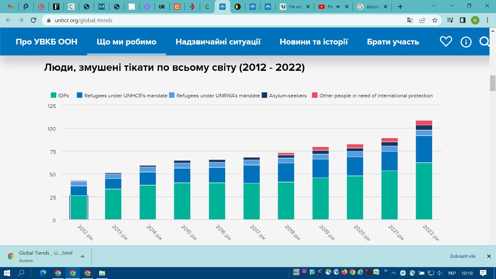The image size is (496, 279).
Task: Toggle IDPs series in chart legend
Action: coord(60,95)
